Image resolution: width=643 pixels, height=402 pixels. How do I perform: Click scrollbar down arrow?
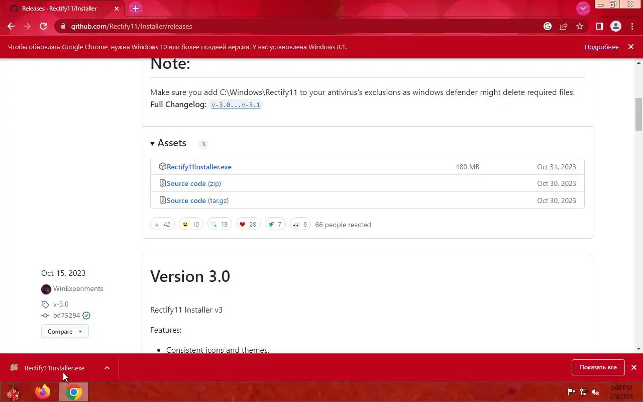(x=639, y=349)
